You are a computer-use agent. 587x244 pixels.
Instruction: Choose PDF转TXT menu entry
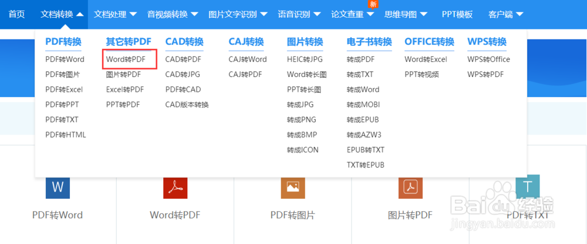[x=62, y=119]
